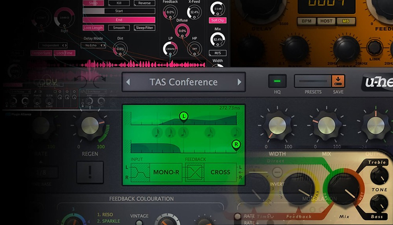393x225 pixels.
Task: Click the -2.1 dB gain knob
Action: pos(217,8)
